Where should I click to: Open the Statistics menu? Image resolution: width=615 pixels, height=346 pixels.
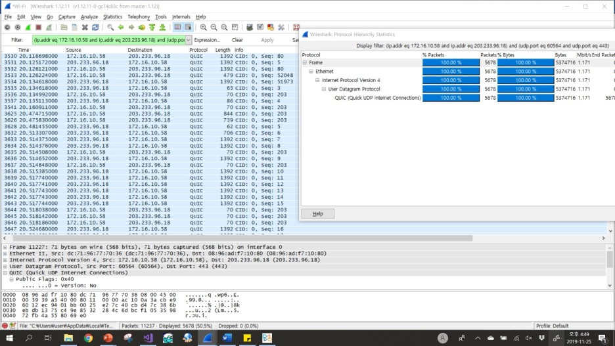click(112, 17)
